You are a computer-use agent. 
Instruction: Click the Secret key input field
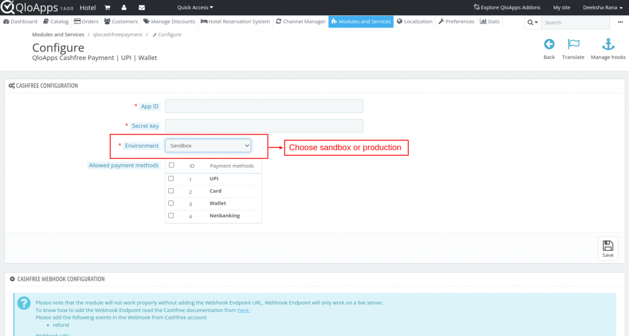[x=264, y=126]
